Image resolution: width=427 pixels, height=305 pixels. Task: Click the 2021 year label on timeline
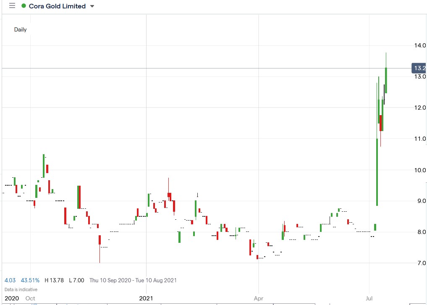pos(146,298)
